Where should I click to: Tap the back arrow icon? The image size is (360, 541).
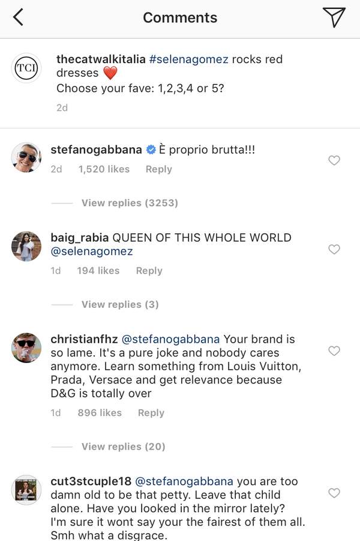(19, 18)
